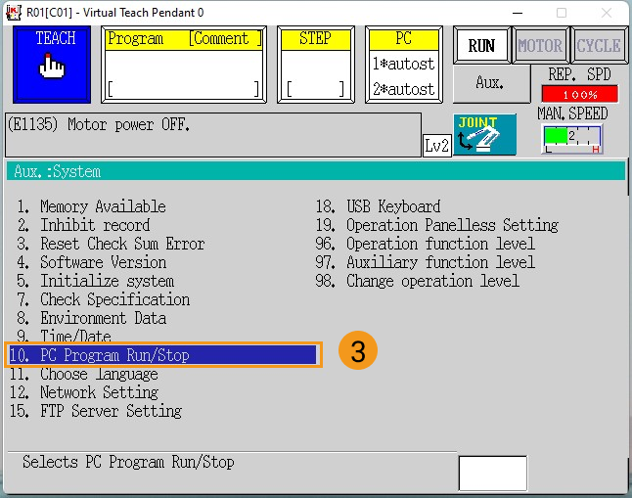The height and width of the screenshot is (498, 632).
Task: Minimize the Virtual Teach Pendant window
Action: [518, 13]
